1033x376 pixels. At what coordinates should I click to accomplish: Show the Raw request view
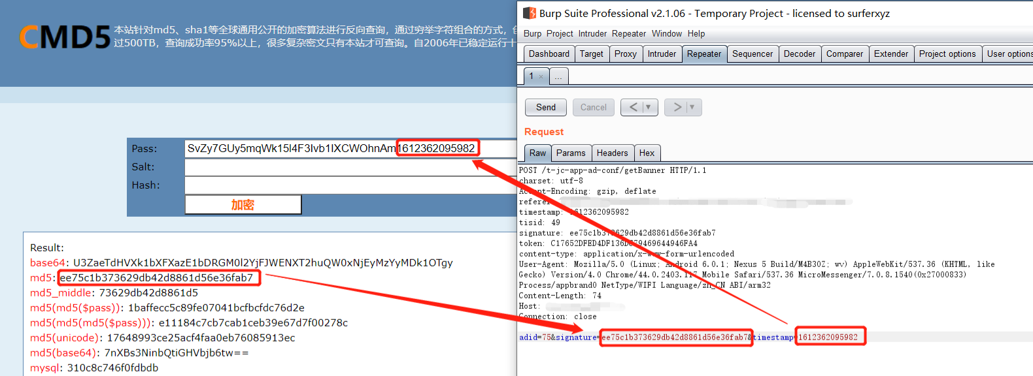[537, 153]
